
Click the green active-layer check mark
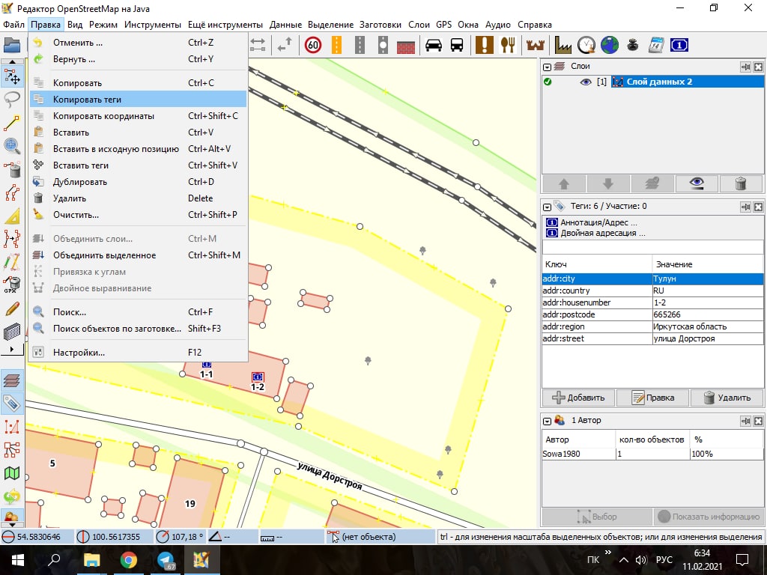pos(548,82)
